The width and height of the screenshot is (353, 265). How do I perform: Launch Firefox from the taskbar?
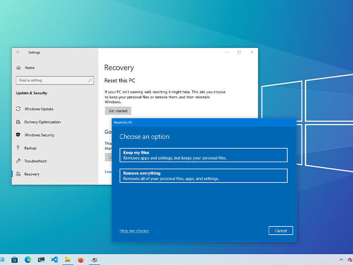(x=81, y=260)
